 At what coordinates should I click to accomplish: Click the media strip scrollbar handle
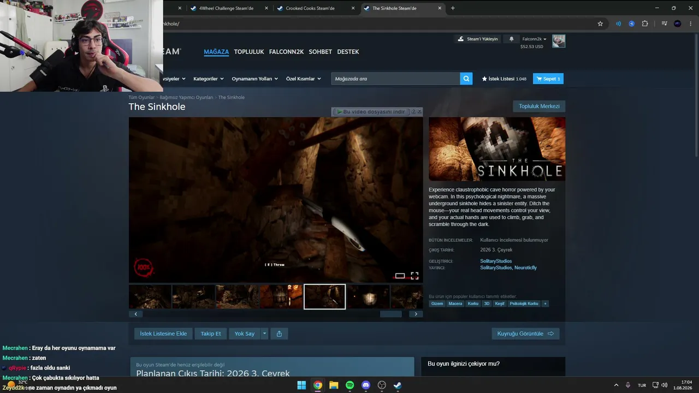click(x=390, y=314)
